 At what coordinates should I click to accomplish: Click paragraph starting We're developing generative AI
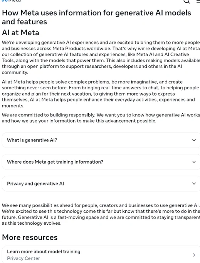coord(101,57)
